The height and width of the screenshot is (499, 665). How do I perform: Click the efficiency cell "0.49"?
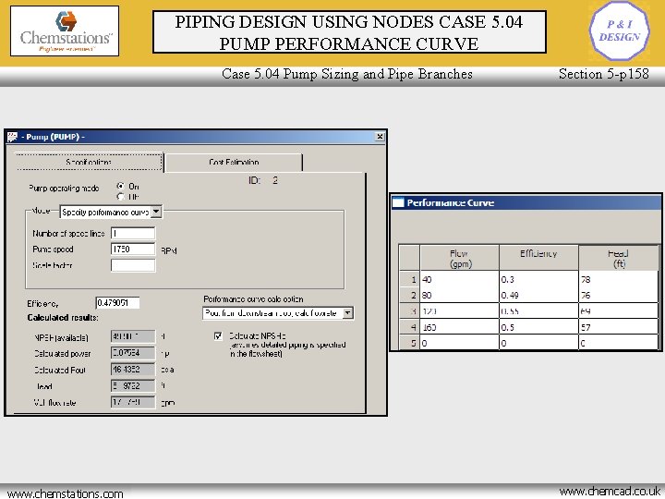[538, 296]
